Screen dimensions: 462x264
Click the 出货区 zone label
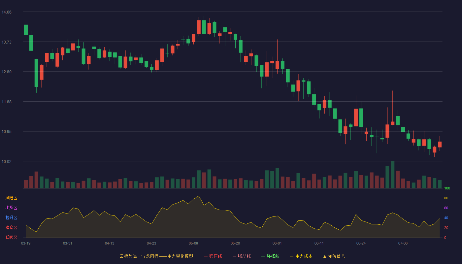coord(11,208)
